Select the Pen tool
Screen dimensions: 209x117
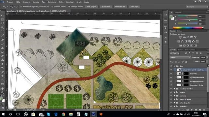pos(2,72)
